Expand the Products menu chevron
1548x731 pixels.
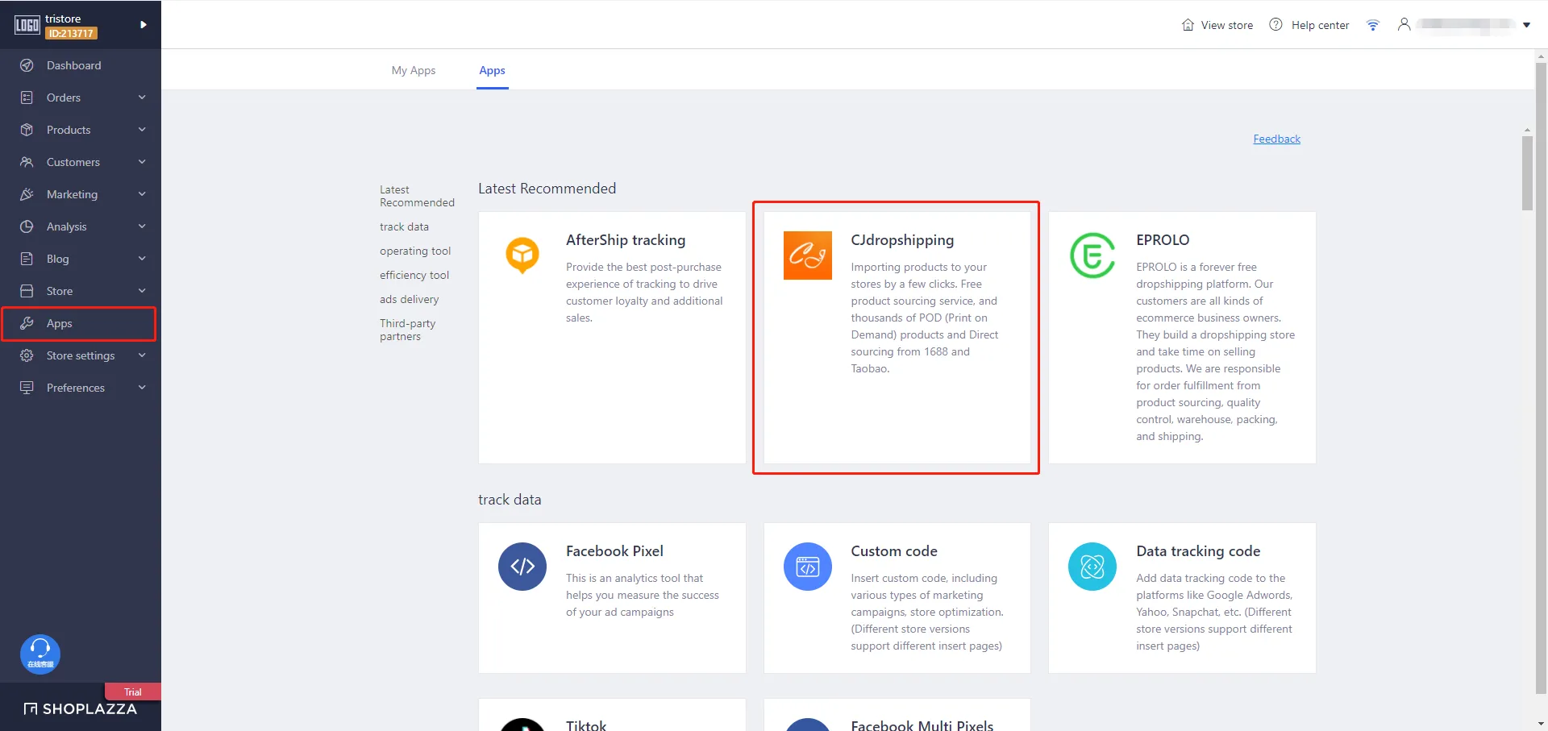[142, 130]
